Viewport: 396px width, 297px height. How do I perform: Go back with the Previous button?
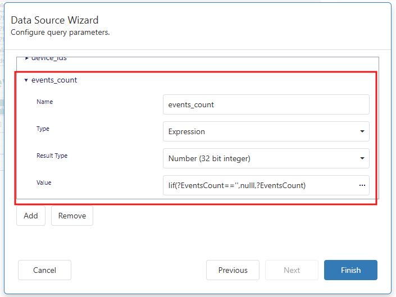pos(233,270)
